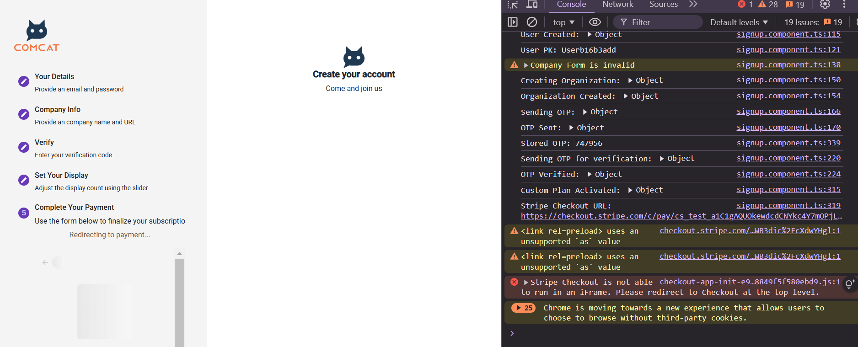The width and height of the screenshot is (858, 347).
Task: Open the top context dropdown
Action: coord(563,22)
